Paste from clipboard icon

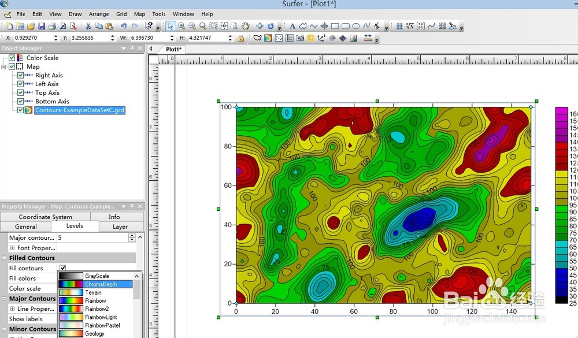[x=109, y=26]
